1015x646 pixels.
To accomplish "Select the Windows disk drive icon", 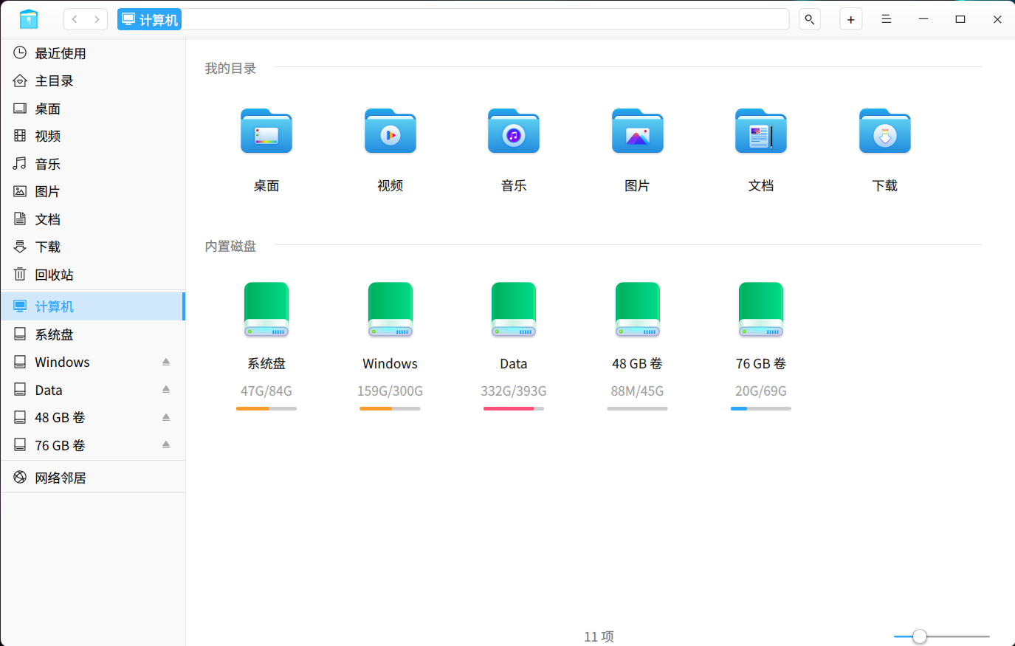I will pyautogui.click(x=390, y=310).
